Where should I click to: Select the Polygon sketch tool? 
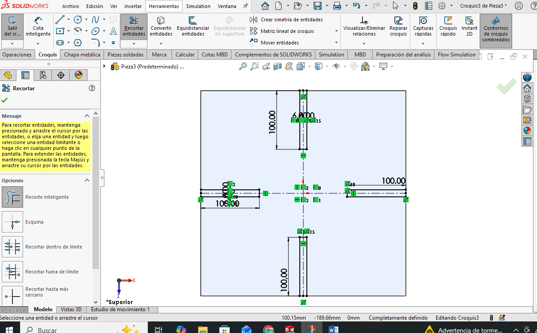click(x=78, y=43)
